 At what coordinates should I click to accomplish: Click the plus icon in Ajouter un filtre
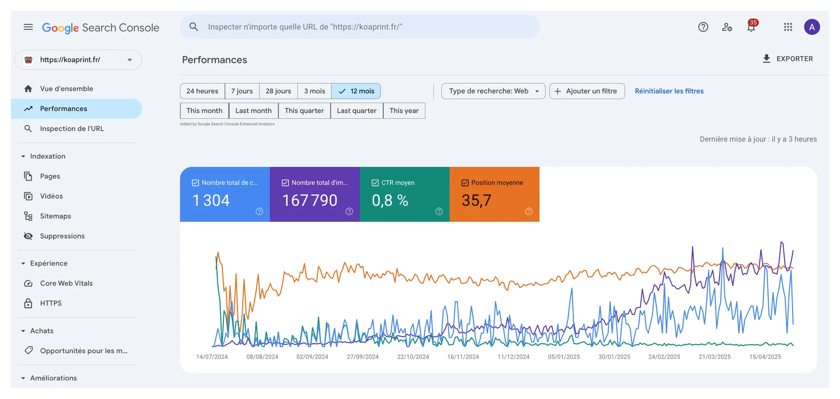558,91
